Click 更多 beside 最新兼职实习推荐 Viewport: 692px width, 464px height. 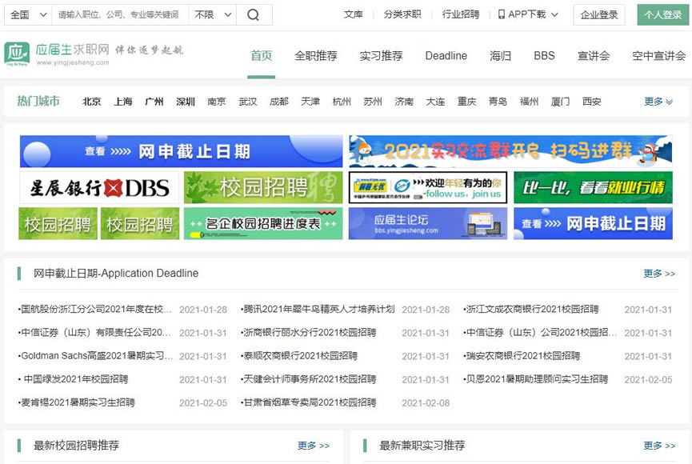[x=659, y=446]
